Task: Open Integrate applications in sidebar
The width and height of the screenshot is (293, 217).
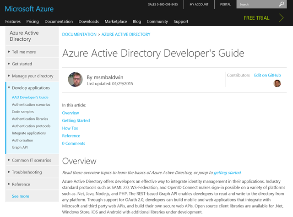Action: tap(29, 133)
